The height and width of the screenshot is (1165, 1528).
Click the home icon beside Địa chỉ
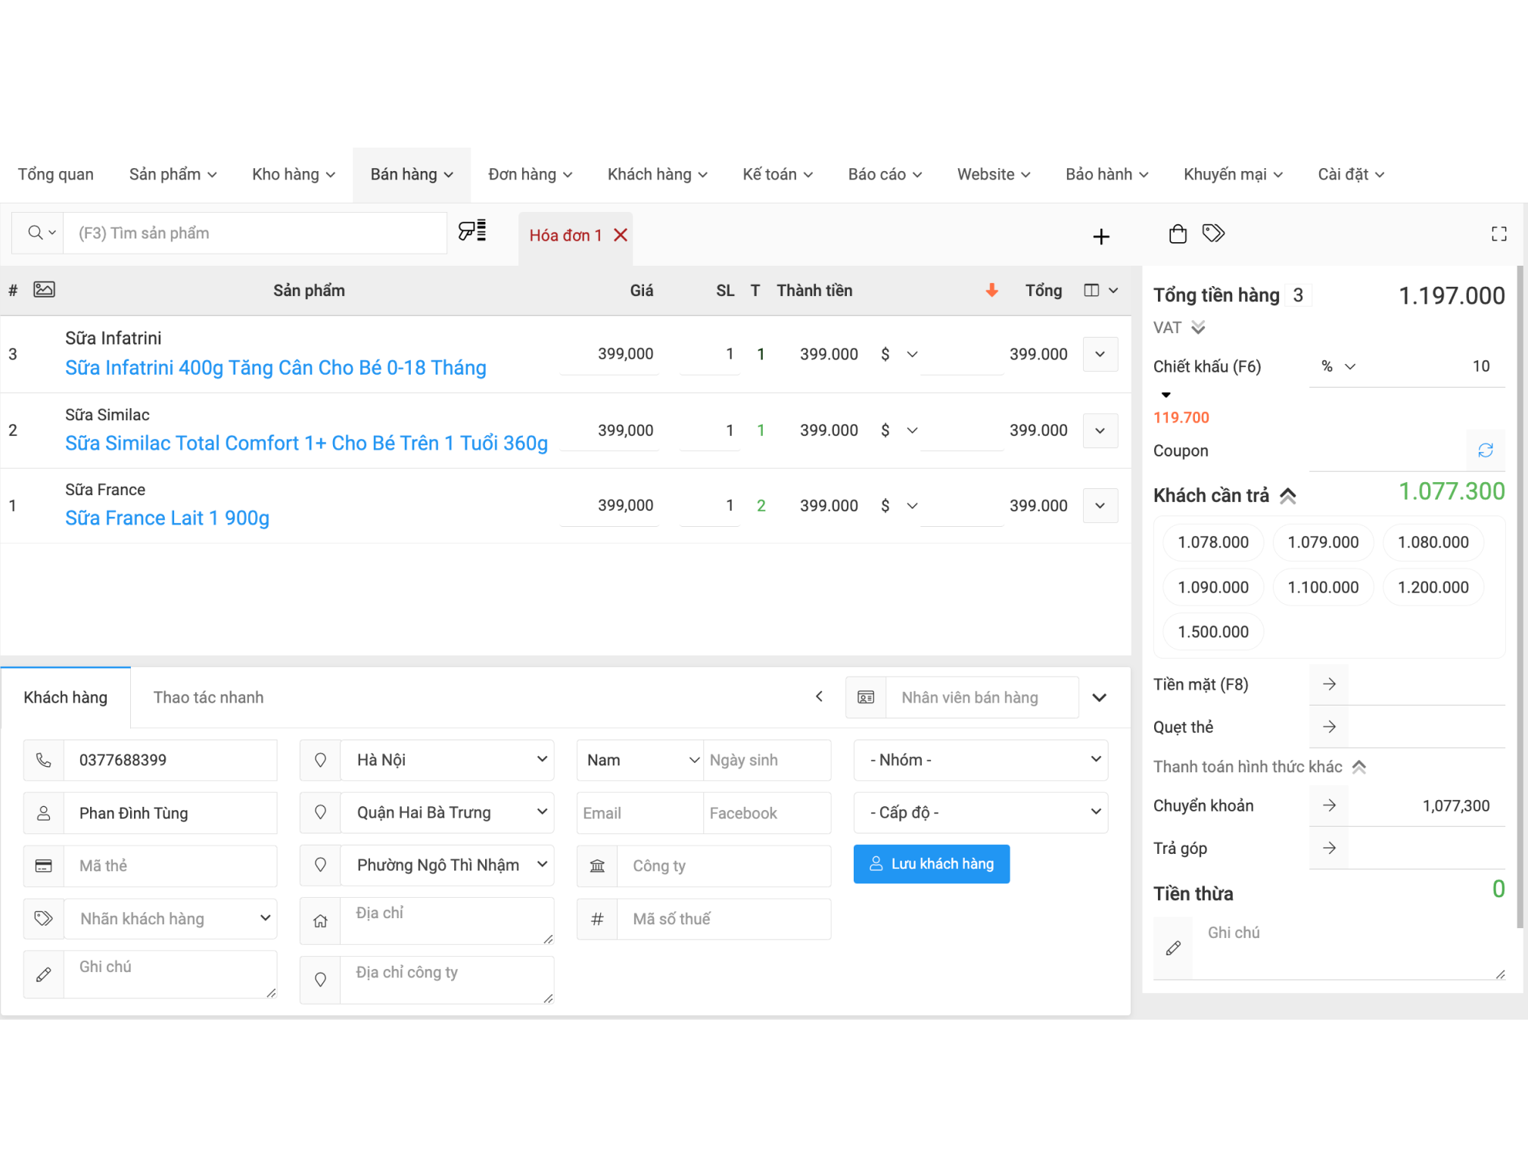321,921
